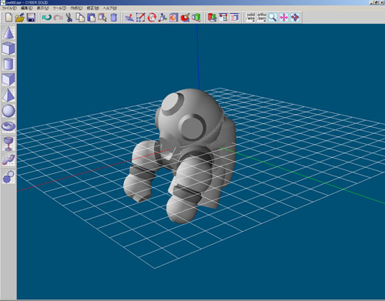Activate the pink four-arrow pan view tool

click(284, 18)
